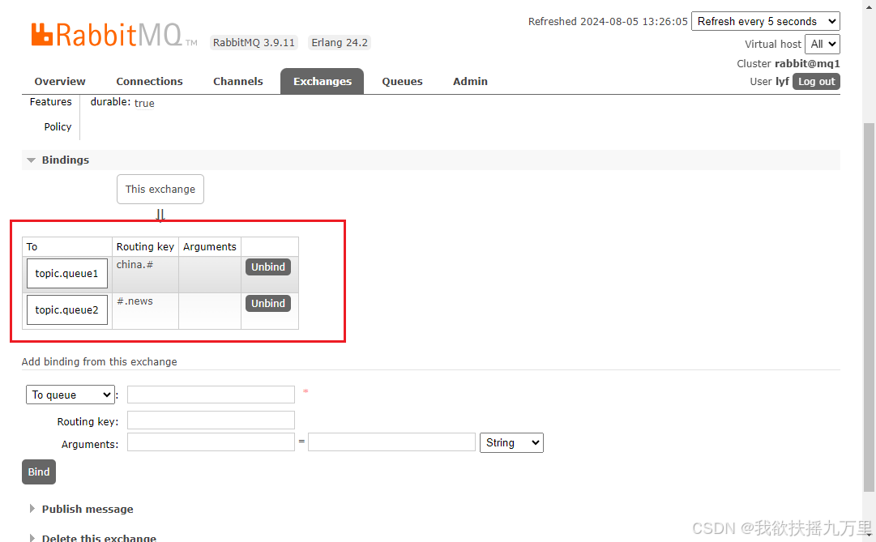Unbind the #.news routing key binding

point(268,304)
